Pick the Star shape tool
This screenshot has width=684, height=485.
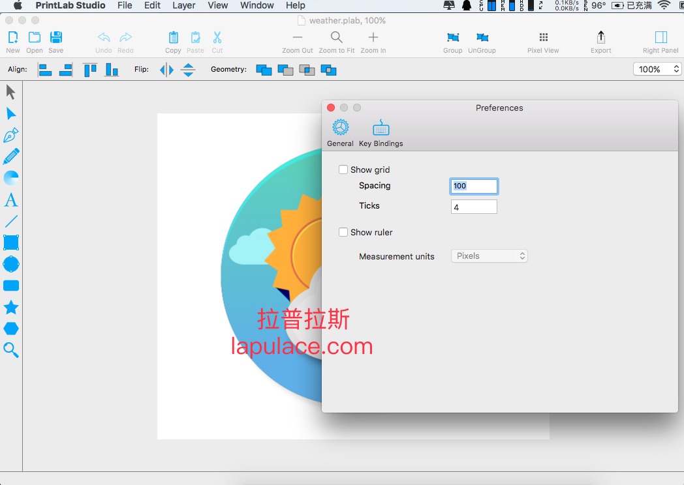pos(11,307)
